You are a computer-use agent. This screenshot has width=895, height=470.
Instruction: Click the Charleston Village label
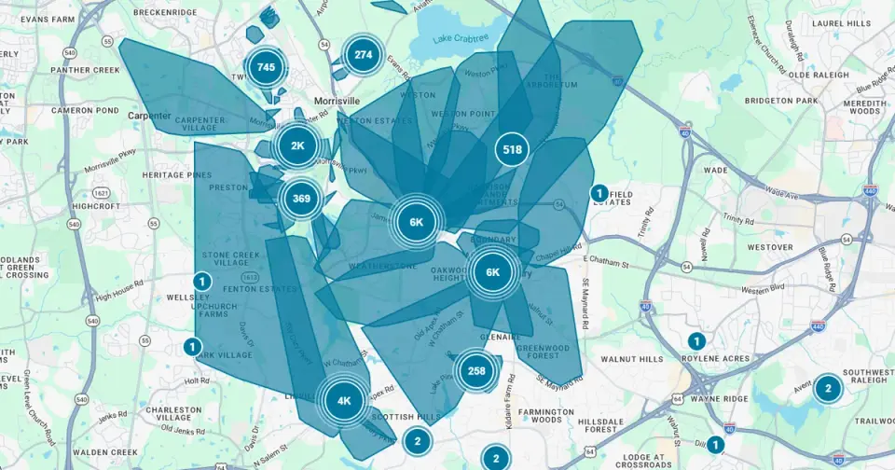tap(173, 413)
